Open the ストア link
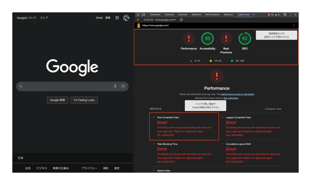The width and height of the screenshot is (311, 185). tap(44, 18)
